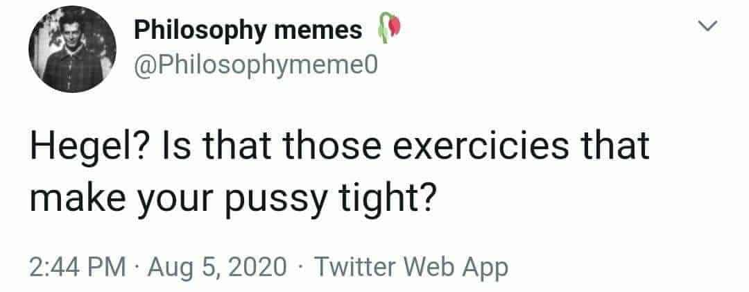Screen dimensions: 749x292
Task: Open the Aug 5, 2020 date link
Action: pos(218,268)
